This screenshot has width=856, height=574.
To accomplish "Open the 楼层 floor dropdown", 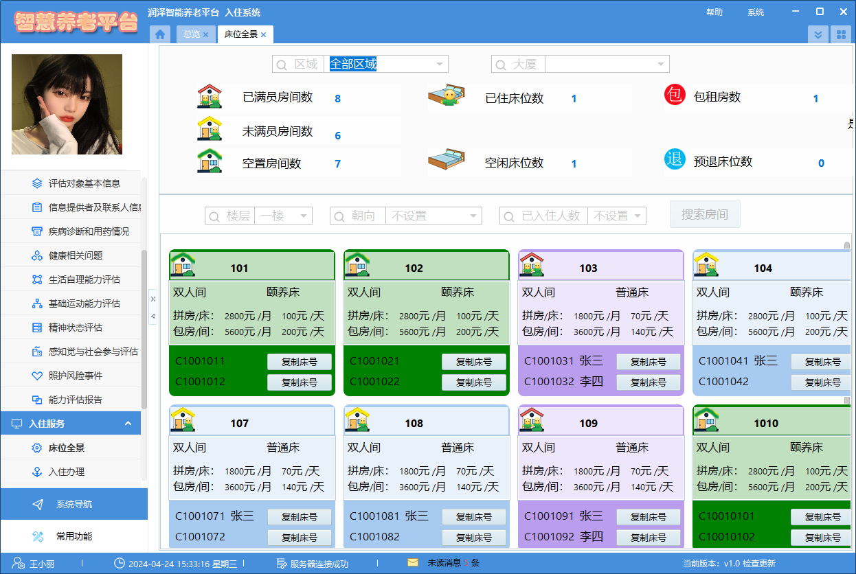I will pos(303,216).
